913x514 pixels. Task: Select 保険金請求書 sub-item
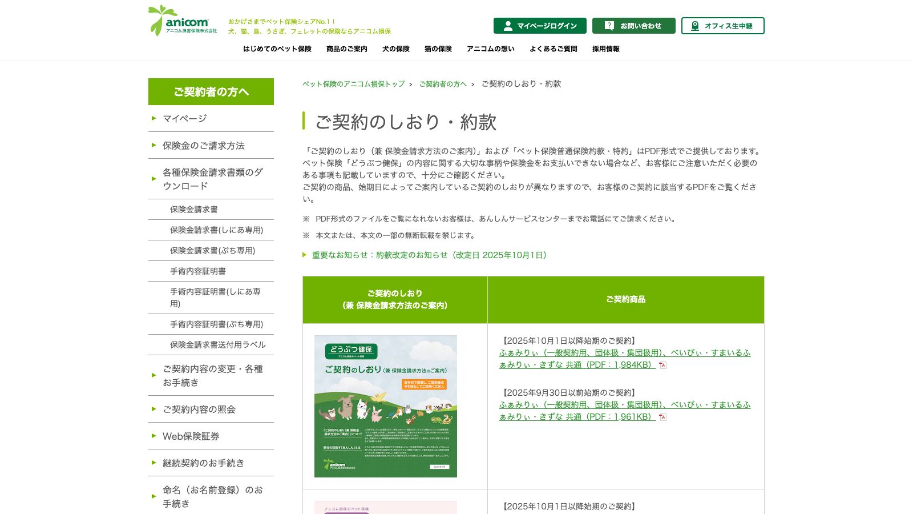[211, 210]
